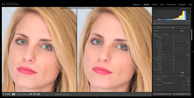Click the Exposición value 0,00
This screenshot has height=98, width=194.
tap(188, 42)
